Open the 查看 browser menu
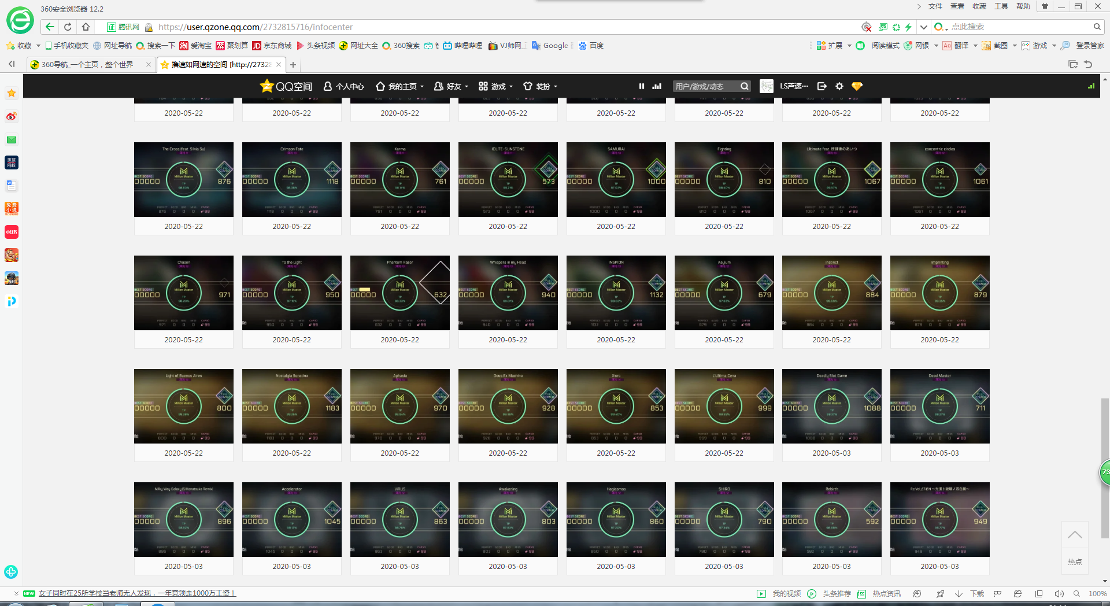Viewport: 1110px width, 606px height. click(957, 6)
